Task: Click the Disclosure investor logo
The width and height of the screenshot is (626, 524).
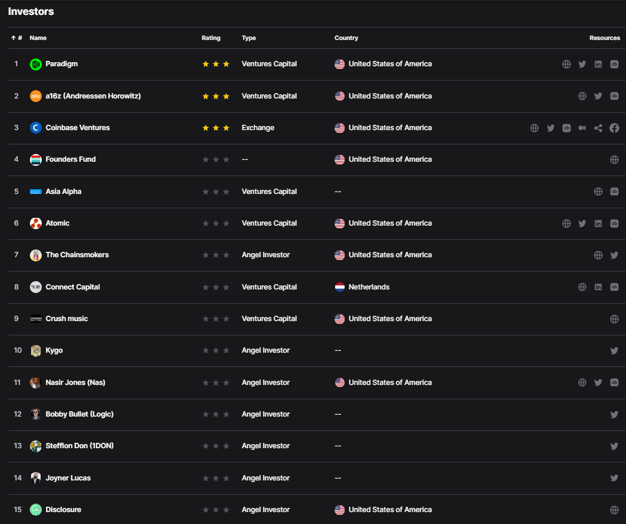Action: tap(36, 510)
